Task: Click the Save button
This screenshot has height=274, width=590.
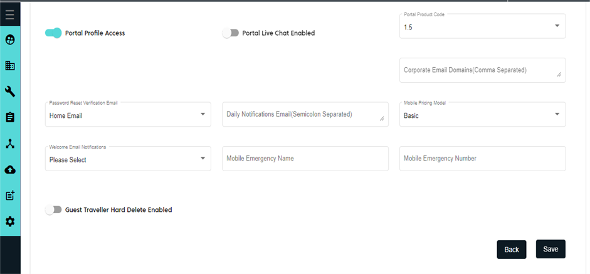Action: pyautogui.click(x=550, y=249)
